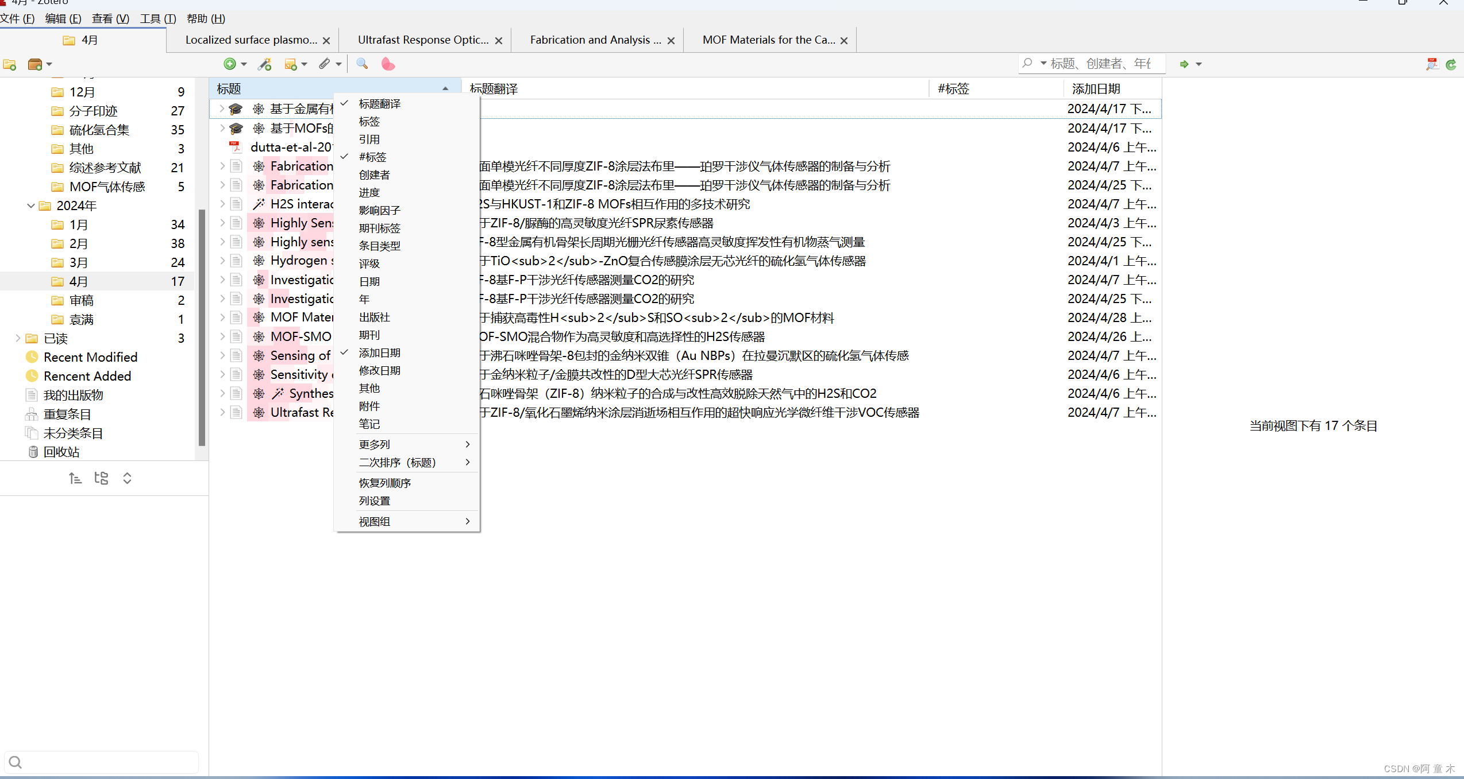Uncheck the 添加日期 column option
Image resolution: width=1464 pixels, height=779 pixels.
(379, 353)
